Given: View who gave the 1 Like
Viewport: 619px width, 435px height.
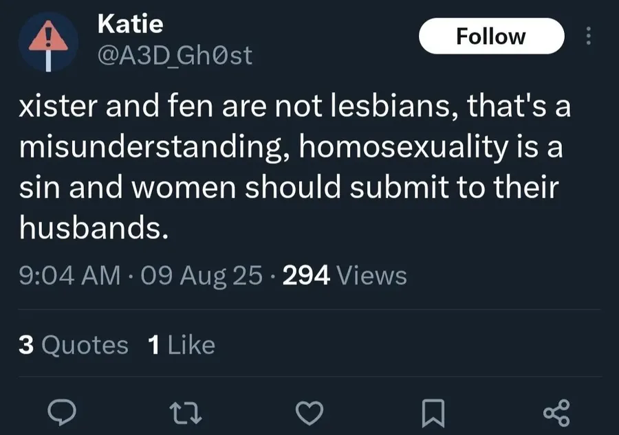Looking at the screenshot, I should (182, 345).
